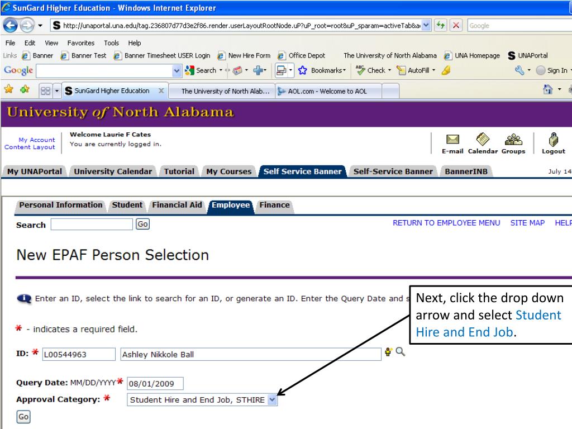The image size is (572, 429).
Task: Click the Add to Favorites icon
Action: (25, 89)
